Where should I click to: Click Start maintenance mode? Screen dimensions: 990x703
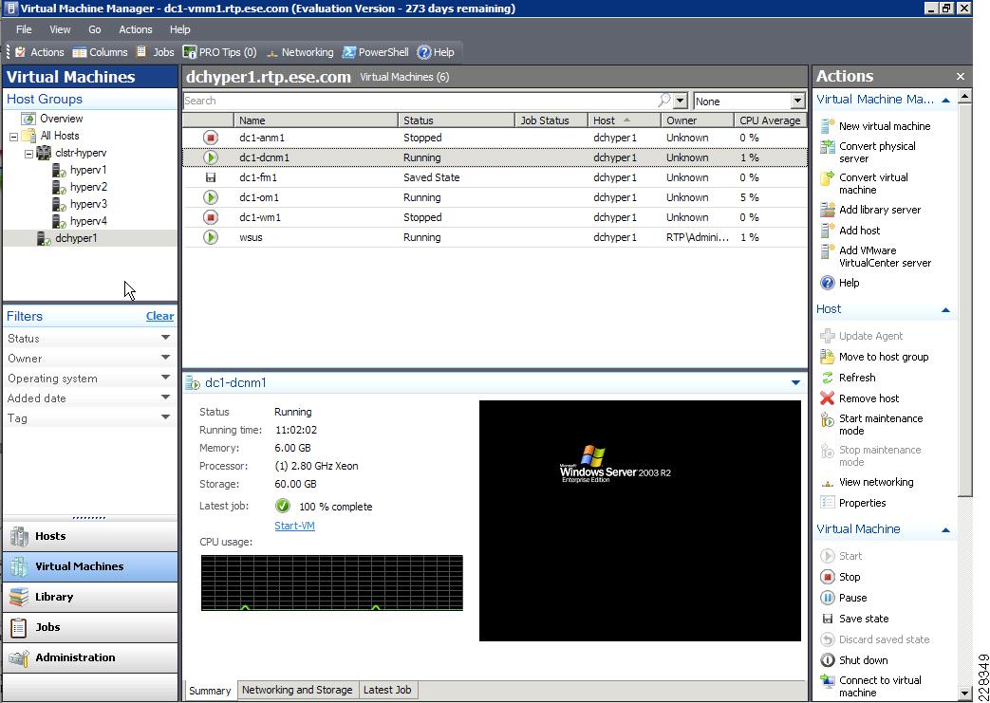(871, 425)
